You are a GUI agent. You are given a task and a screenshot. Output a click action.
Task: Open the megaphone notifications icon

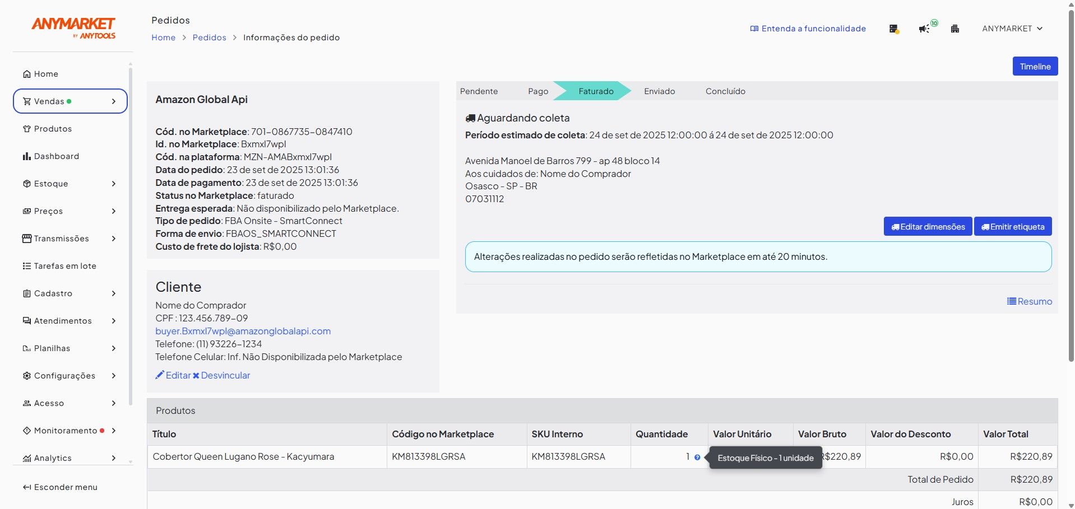(x=925, y=29)
